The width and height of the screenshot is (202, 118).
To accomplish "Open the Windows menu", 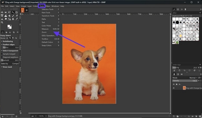I will pos(55,6).
